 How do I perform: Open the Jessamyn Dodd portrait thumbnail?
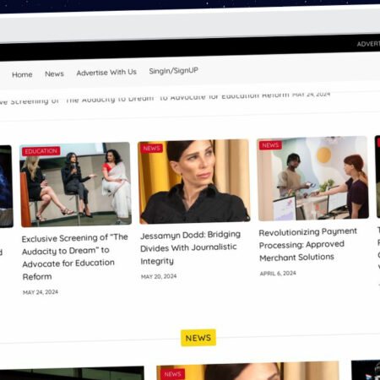194,182
